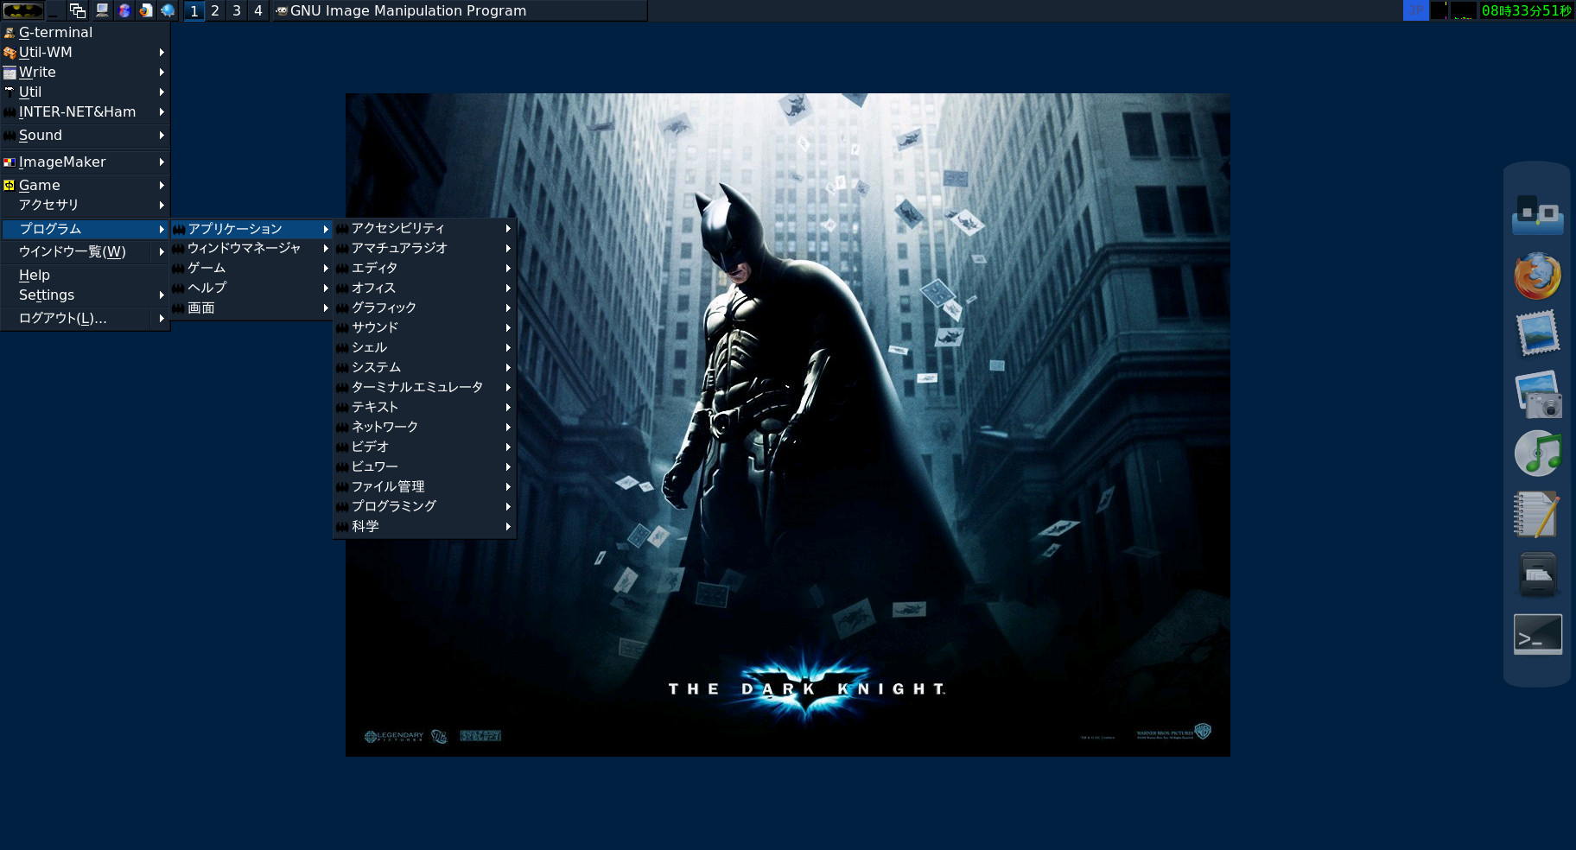Click the clock showing 08時33分51秒
Image resolution: width=1576 pixels, height=850 pixels.
pos(1525,10)
